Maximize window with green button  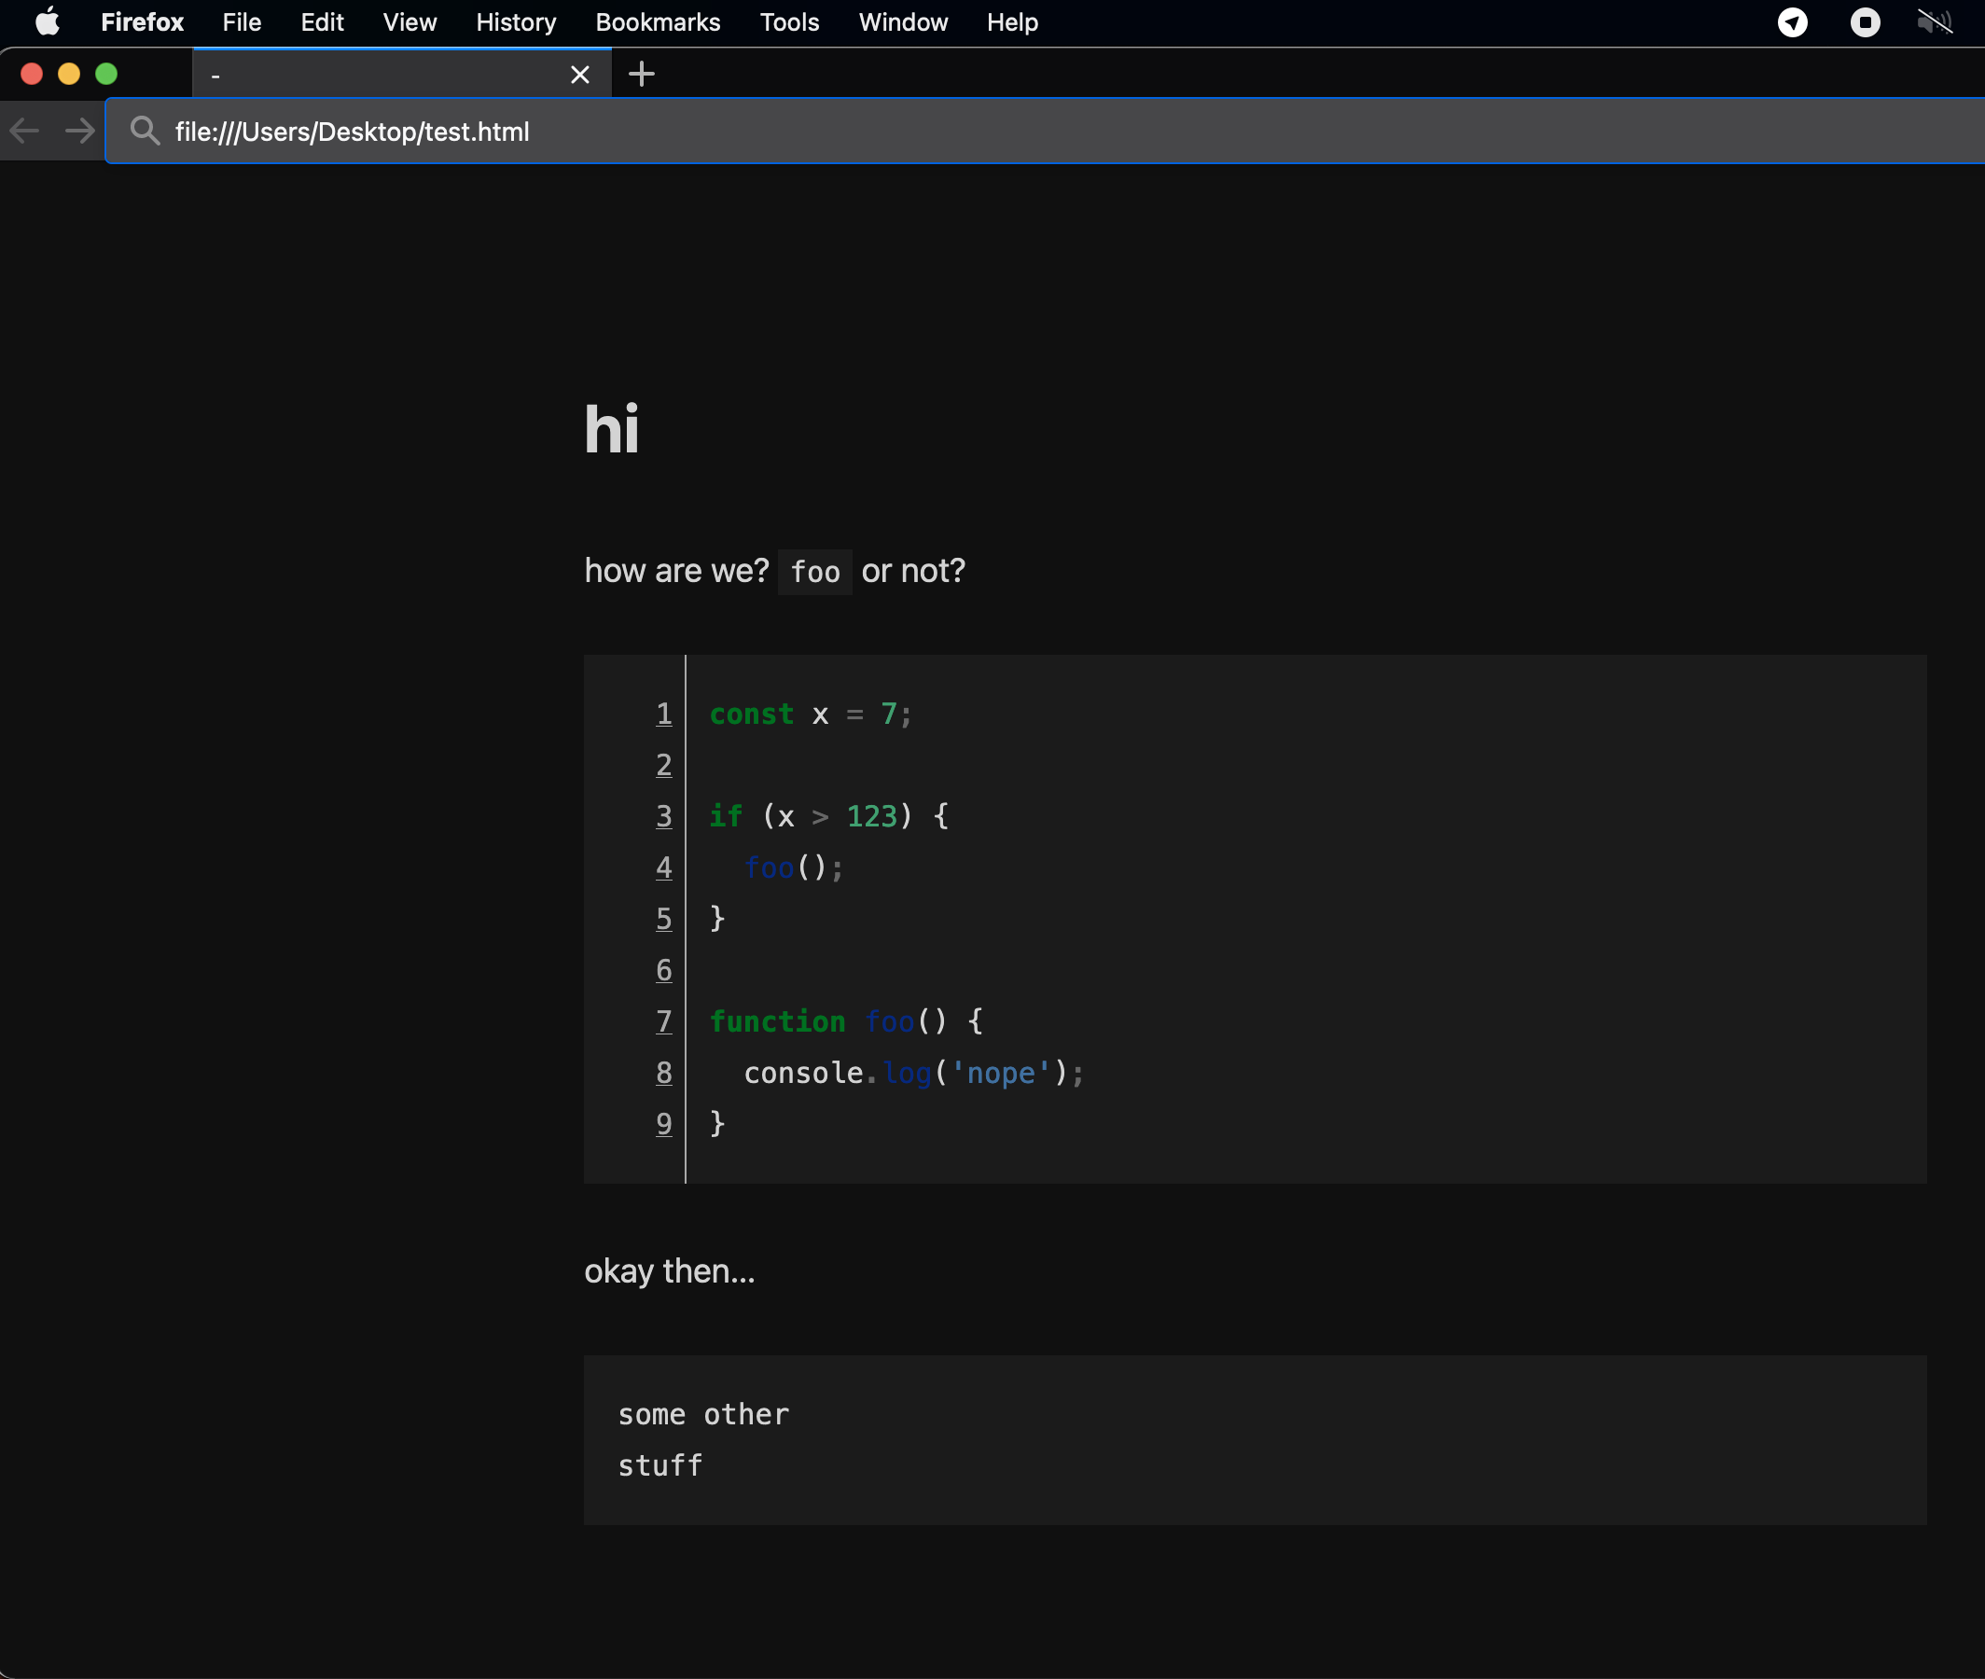[106, 74]
